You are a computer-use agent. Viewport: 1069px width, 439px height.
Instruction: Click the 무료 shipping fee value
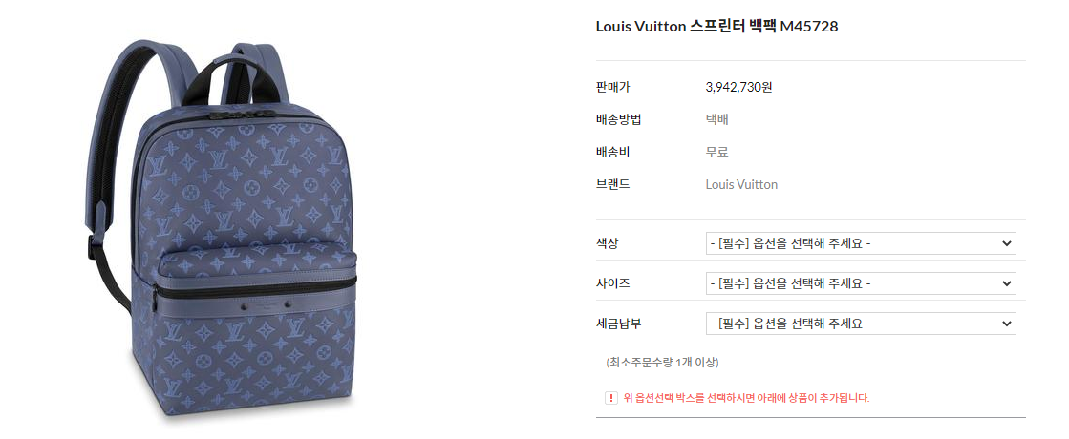coord(717,152)
